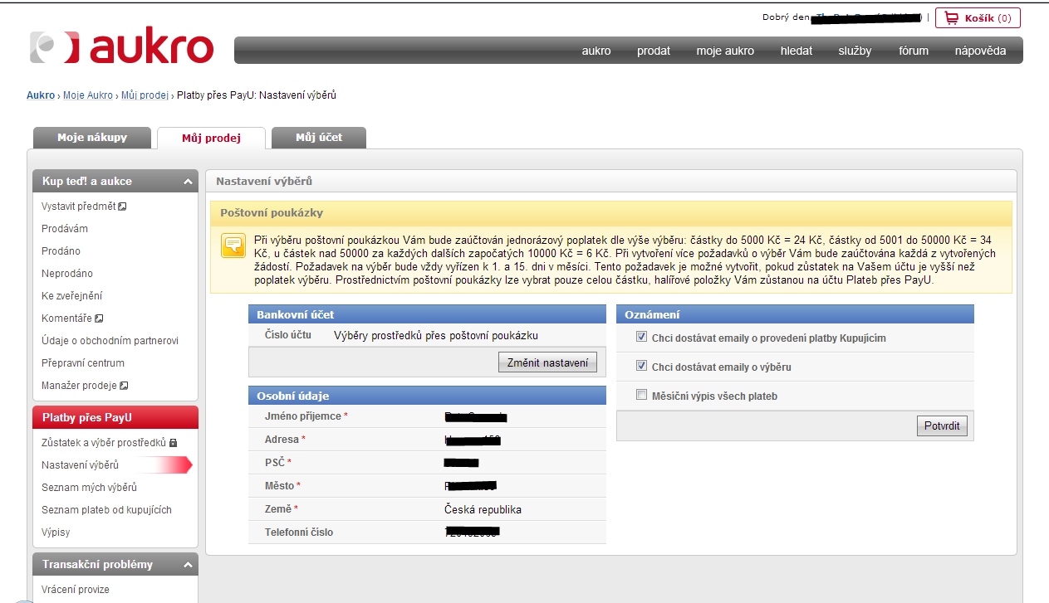Toggle Chci dostávat emaily o výběru checkbox

point(641,366)
